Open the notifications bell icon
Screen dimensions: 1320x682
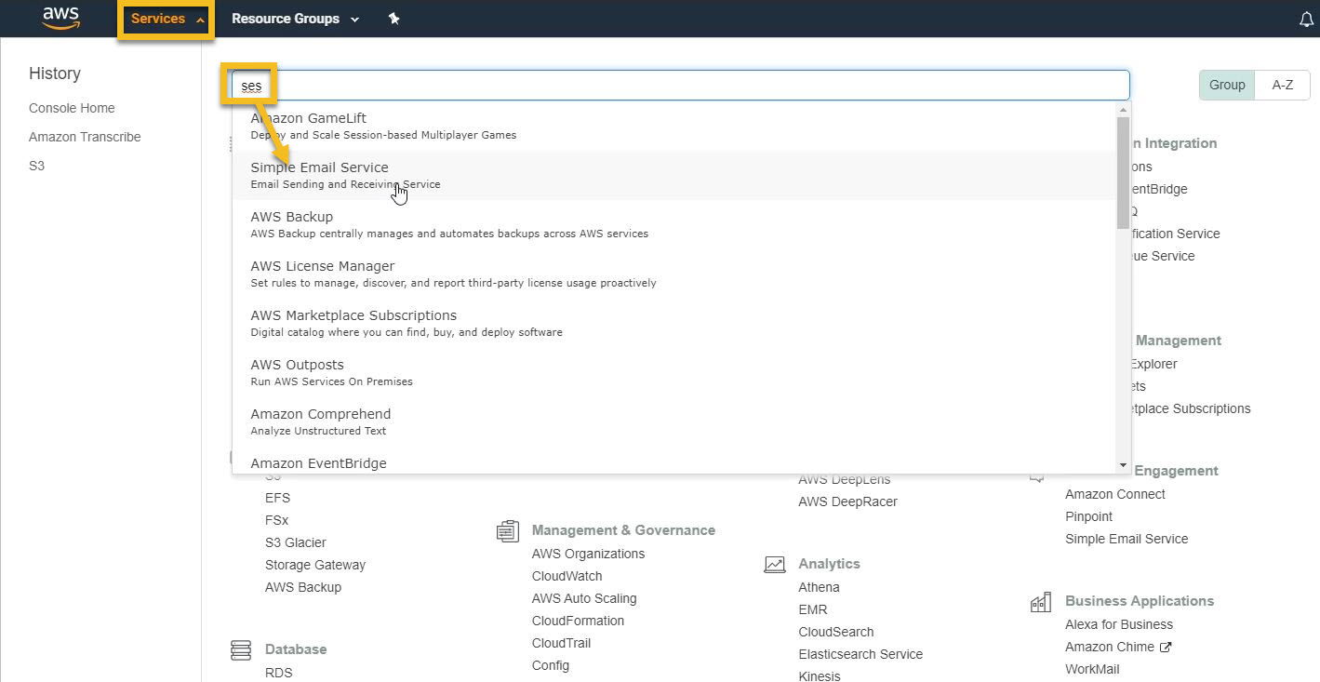tap(1306, 20)
